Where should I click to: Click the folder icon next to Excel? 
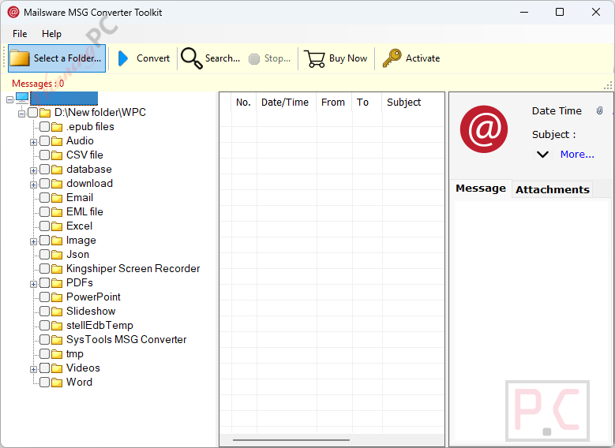pos(57,226)
